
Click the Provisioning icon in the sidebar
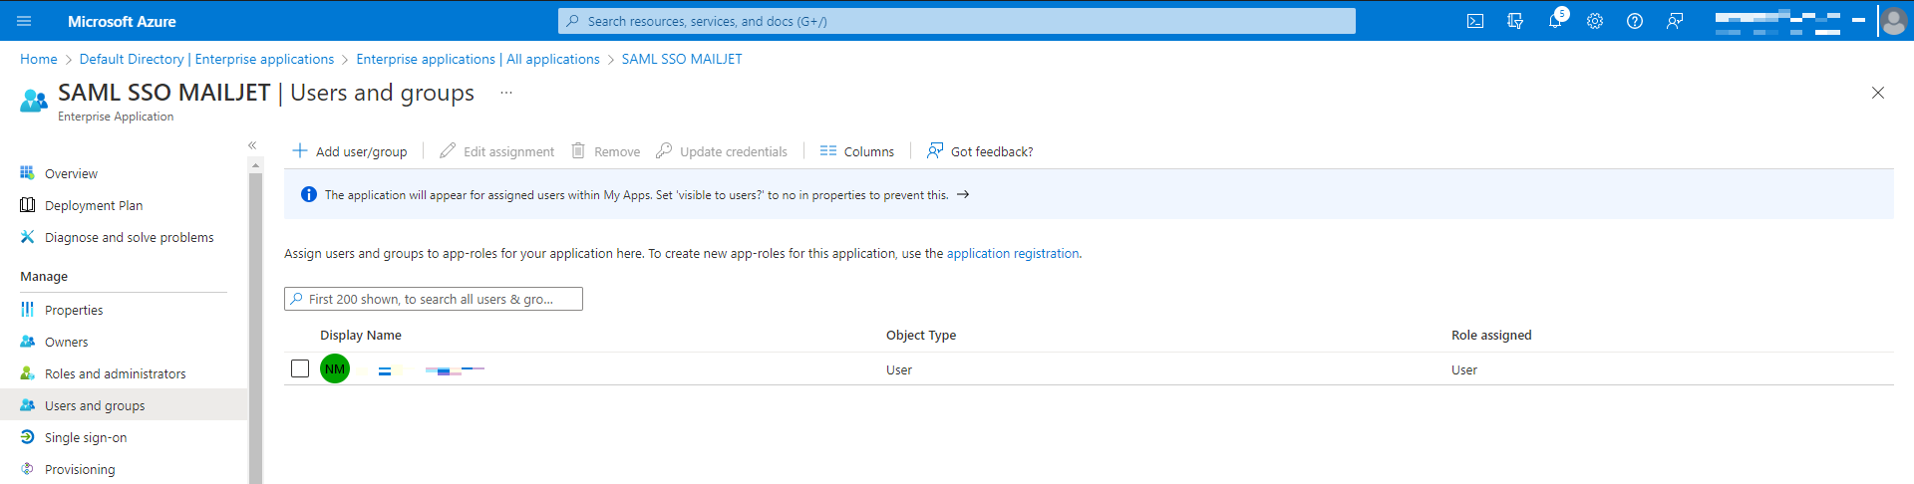[27, 469]
